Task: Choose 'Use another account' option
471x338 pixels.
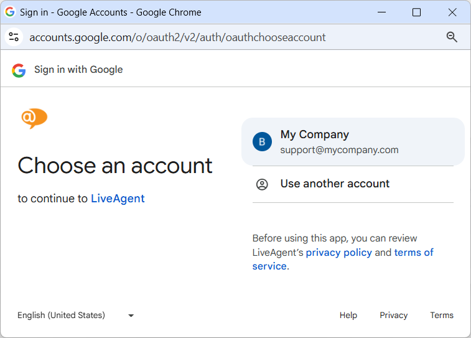Action: [x=335, y=184]
